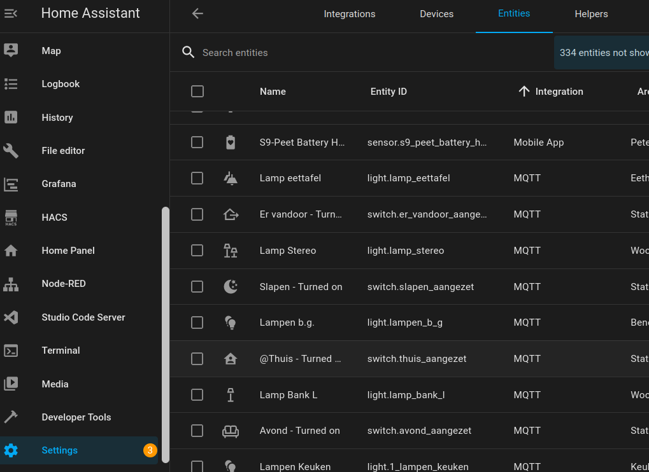Open Node-RED sidebar icon

pos(11,284)
